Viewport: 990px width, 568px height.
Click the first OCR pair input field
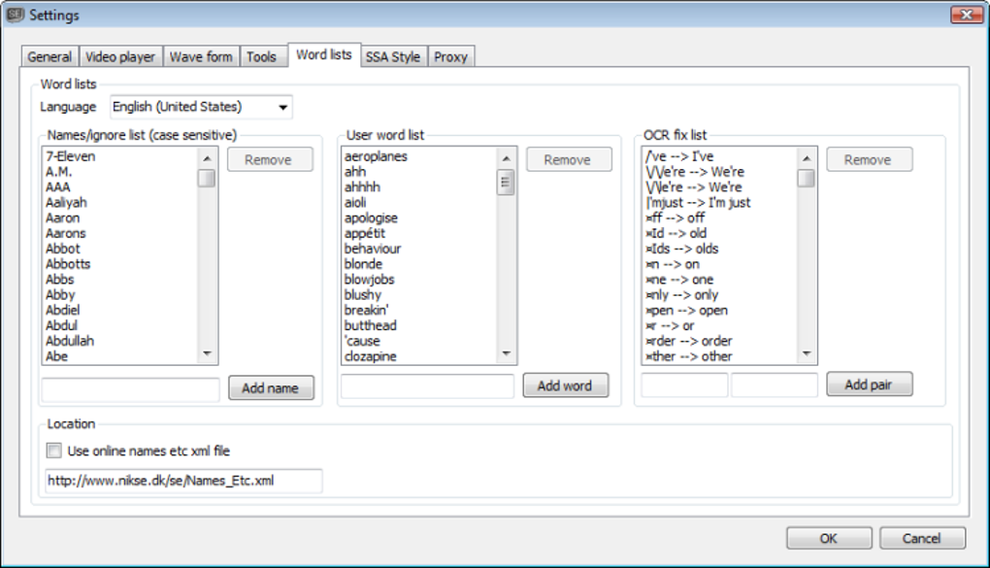point(684,384)
